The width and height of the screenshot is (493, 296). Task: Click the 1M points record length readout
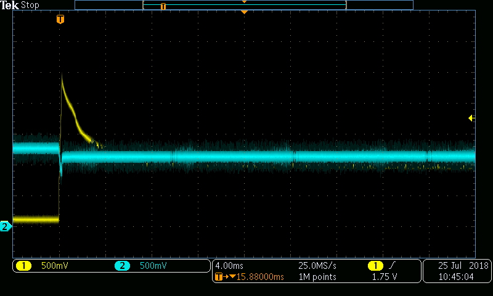(x=317, y=277)
